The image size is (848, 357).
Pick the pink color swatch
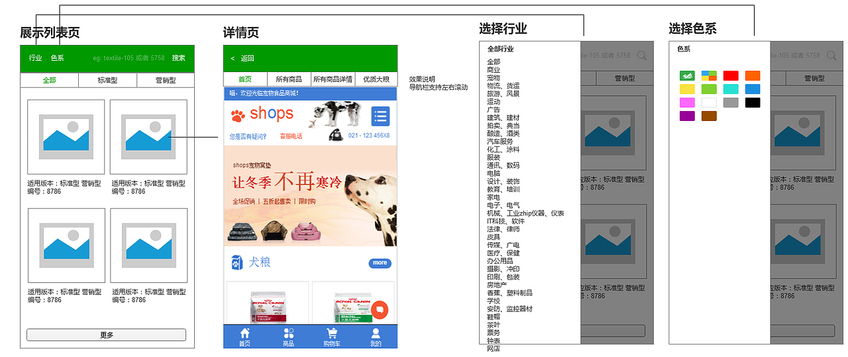[687, 102]
